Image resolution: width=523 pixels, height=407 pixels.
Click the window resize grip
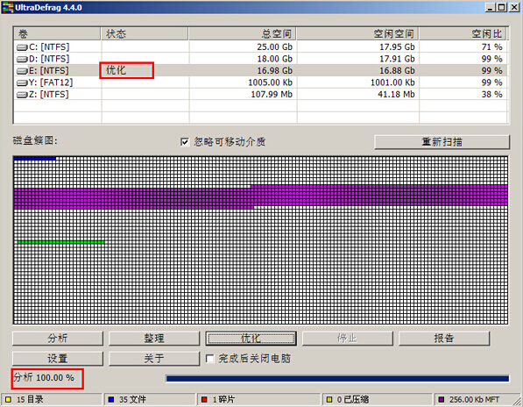click(x=518, y=401)
